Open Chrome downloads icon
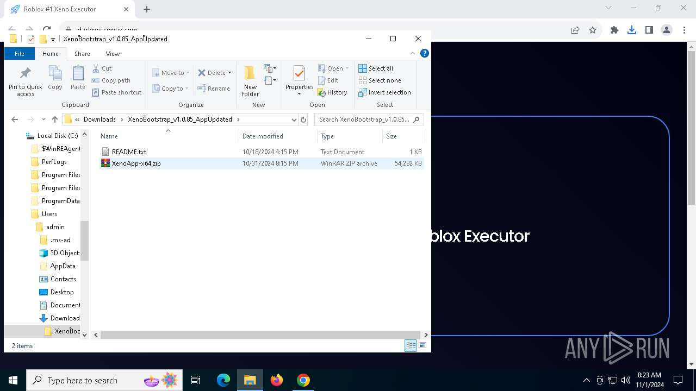The height and width of the screenshot is (391, 696). coord(632,30)
